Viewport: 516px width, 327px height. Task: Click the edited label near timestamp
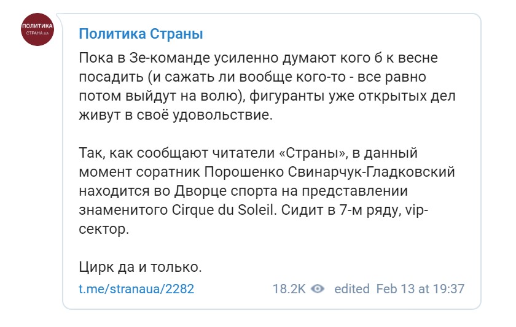pos(352,289)
